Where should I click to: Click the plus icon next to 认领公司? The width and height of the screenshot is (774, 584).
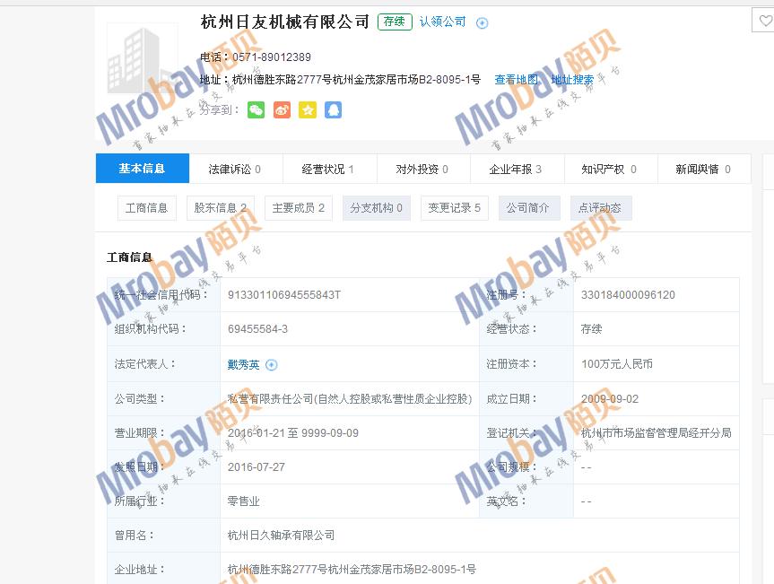click(482, 23)
